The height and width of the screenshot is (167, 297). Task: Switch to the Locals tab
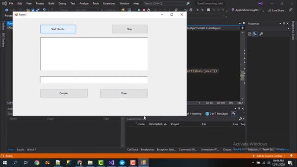click(20, 149)
